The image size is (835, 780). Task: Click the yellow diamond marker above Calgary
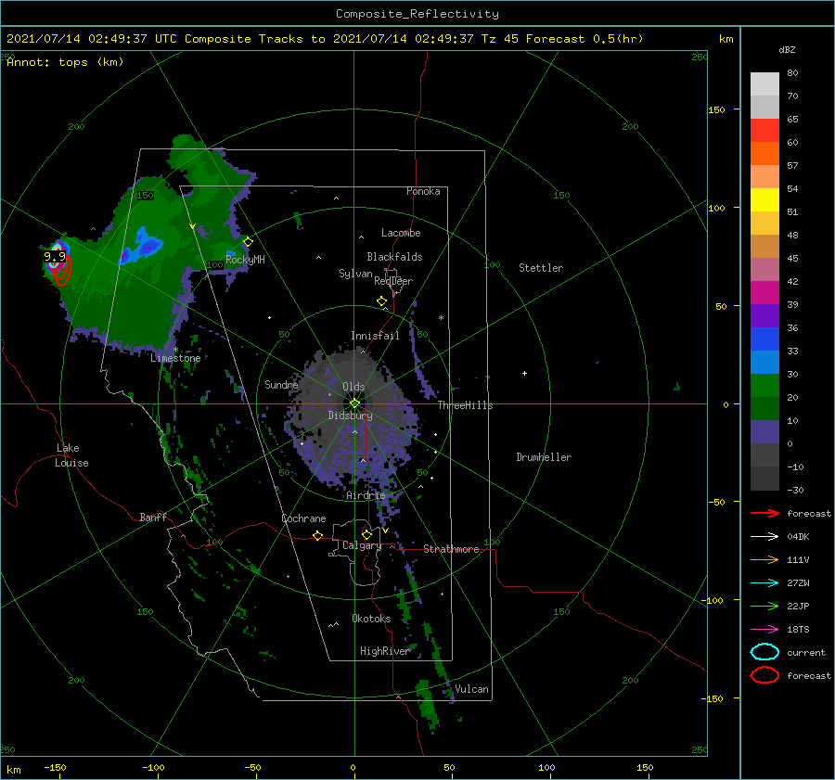coord(366,534)
